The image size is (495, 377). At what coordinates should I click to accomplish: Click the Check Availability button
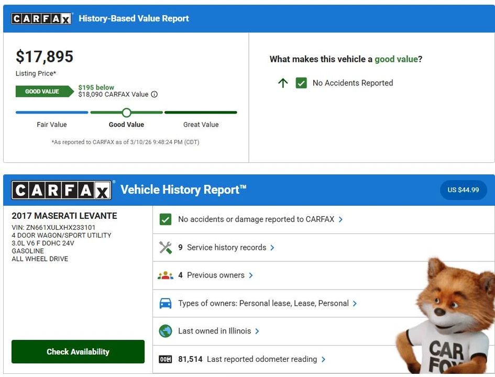point(78,351)
